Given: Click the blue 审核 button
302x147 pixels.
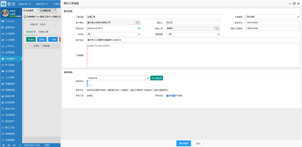Looking at the screenshot, I should [53, 39].
